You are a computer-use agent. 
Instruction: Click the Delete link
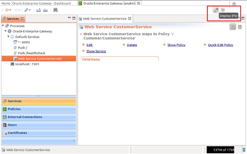[132, 45]
